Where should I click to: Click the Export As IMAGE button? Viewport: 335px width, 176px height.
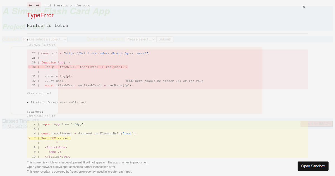[x=316, y=124]
